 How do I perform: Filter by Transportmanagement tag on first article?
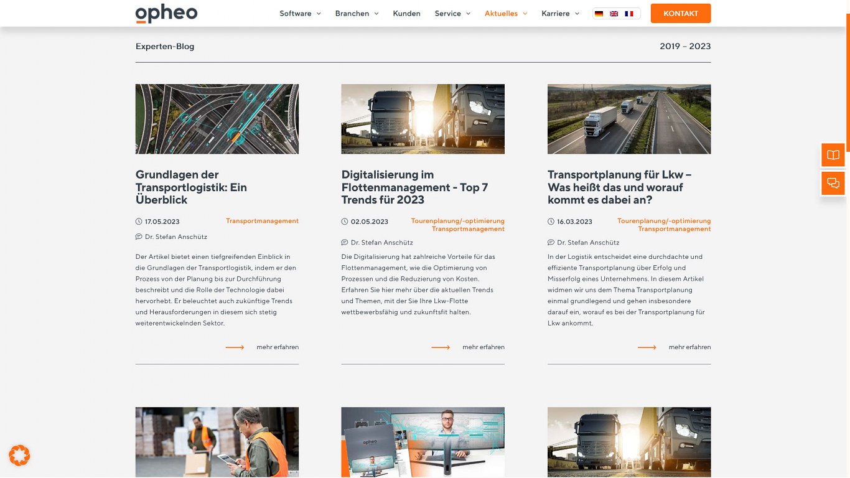262,221
